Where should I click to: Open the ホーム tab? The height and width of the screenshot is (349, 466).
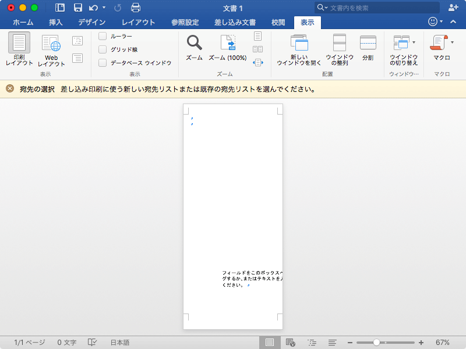(x=23, y=22)
